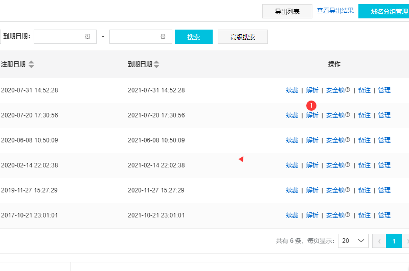Open the 查看导出结果 link
Viewport: 409px width, 271px height.
(335, 11)
